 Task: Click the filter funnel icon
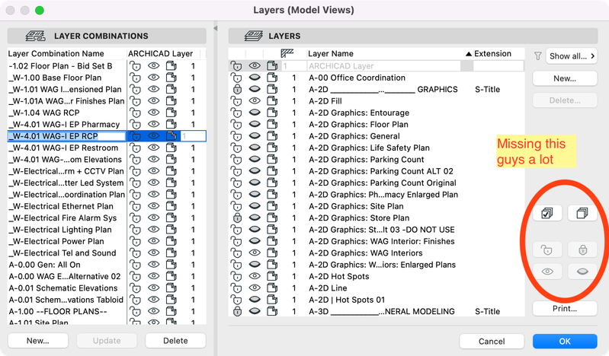tap(537, 56)
